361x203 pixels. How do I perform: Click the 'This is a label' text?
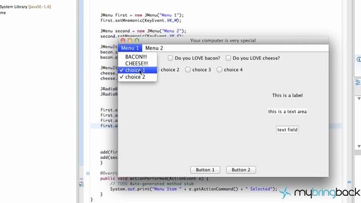click(287, 95)
